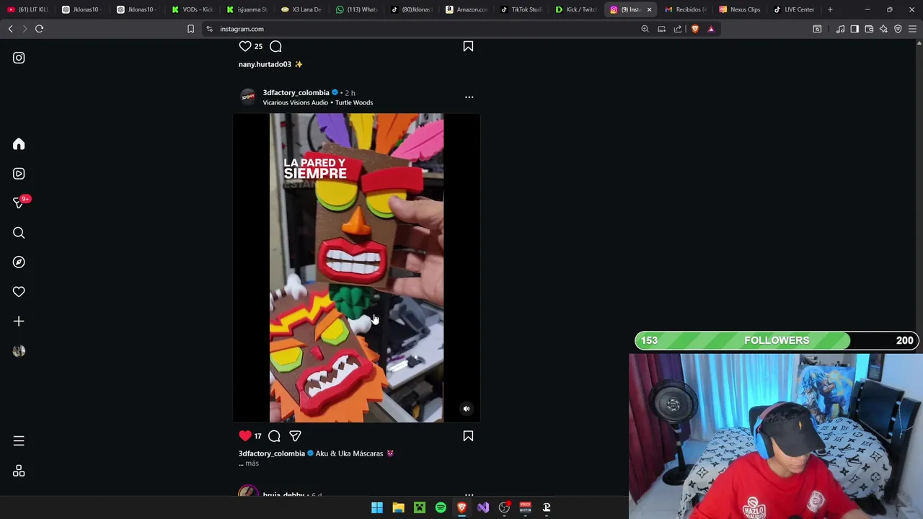Switch to the VODs - Kick tab
Screen dimensions: 923x519
(193, 9)
